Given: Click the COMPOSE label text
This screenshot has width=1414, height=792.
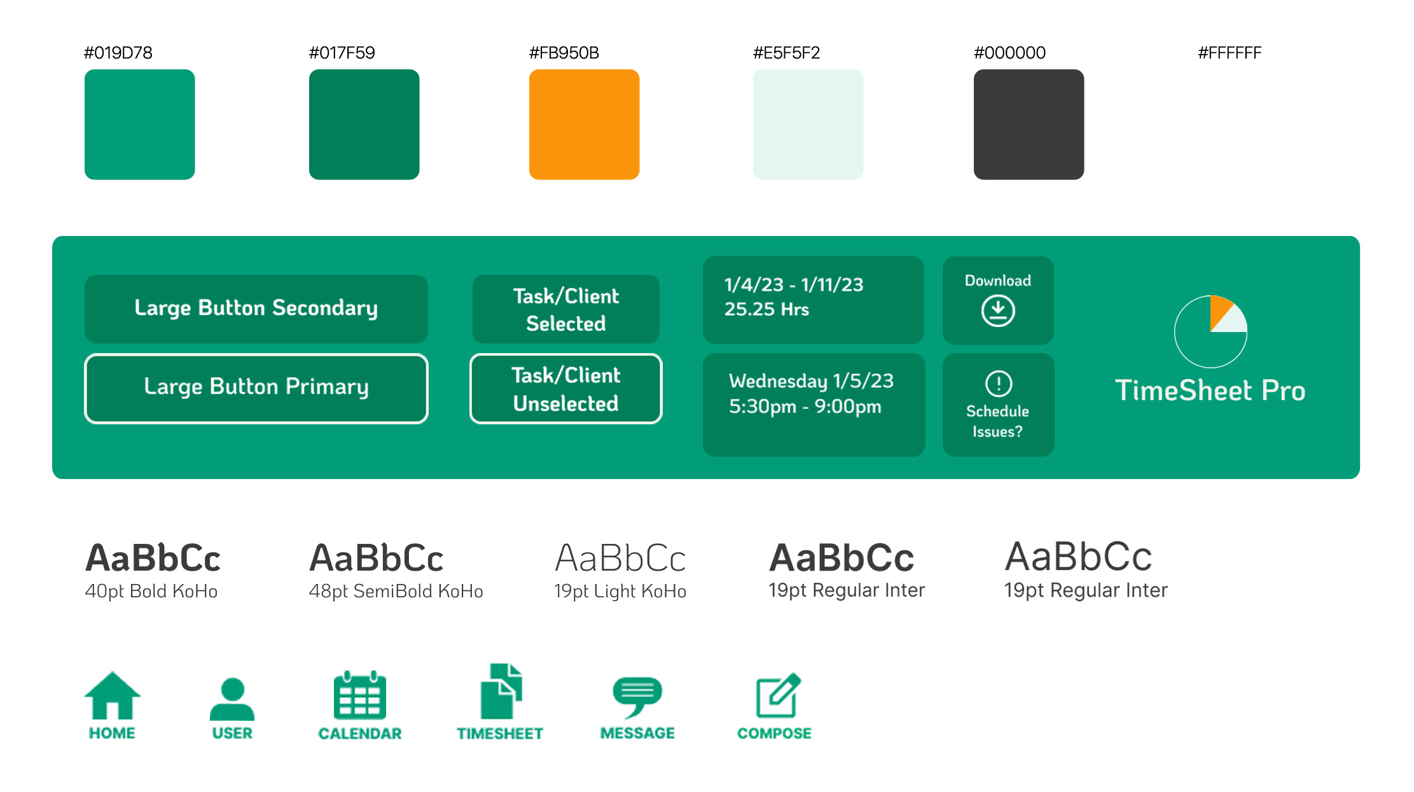Looking at the screenshot, I should (774, 733).
